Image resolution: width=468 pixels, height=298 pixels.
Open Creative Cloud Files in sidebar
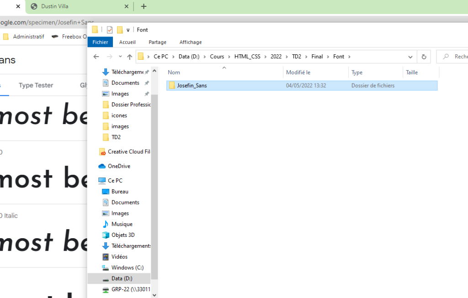click(128, 152)
